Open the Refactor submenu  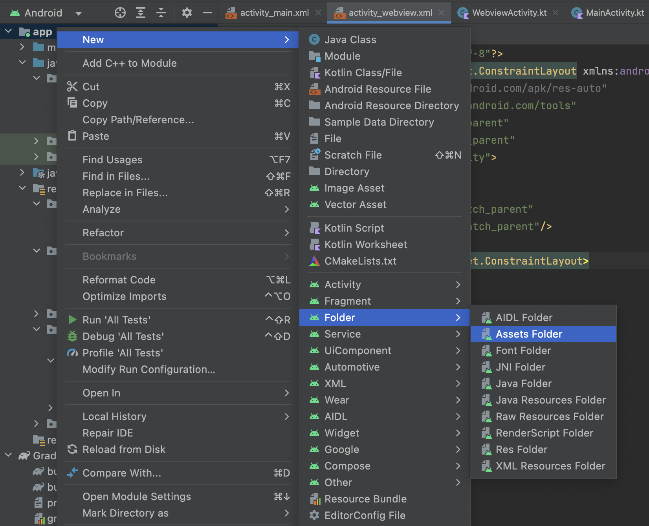click(178, 233)
